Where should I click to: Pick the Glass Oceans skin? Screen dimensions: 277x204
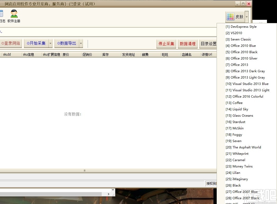239,116
